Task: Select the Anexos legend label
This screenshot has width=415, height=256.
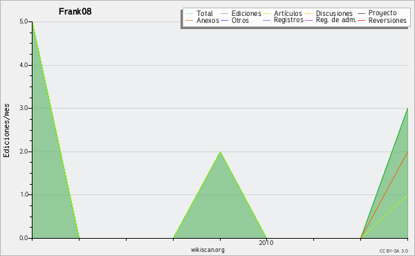Action: pyautogui.click(x=207, y=20)
